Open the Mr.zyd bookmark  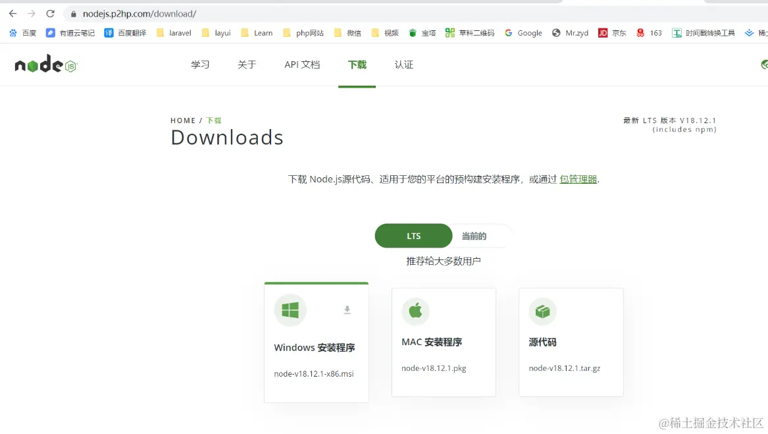click(x=570, y=33)
